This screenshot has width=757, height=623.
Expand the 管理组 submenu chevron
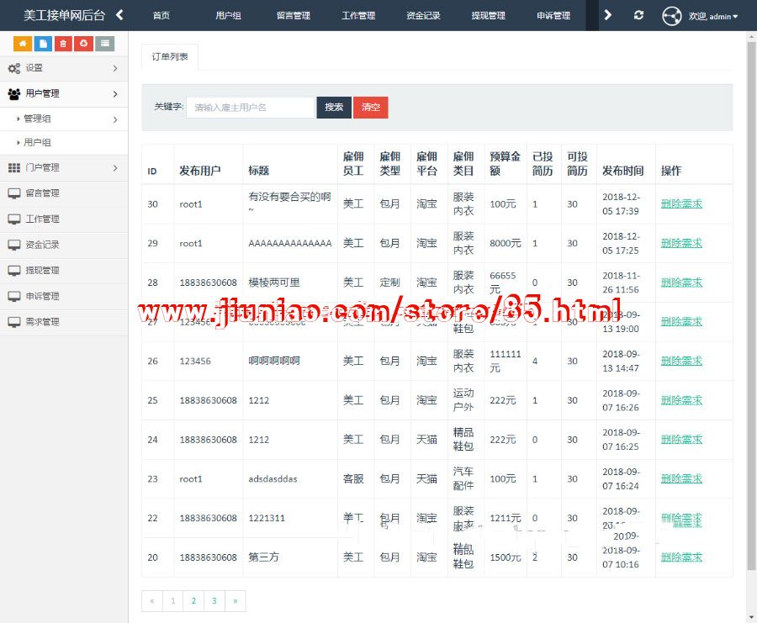[115, 119]
